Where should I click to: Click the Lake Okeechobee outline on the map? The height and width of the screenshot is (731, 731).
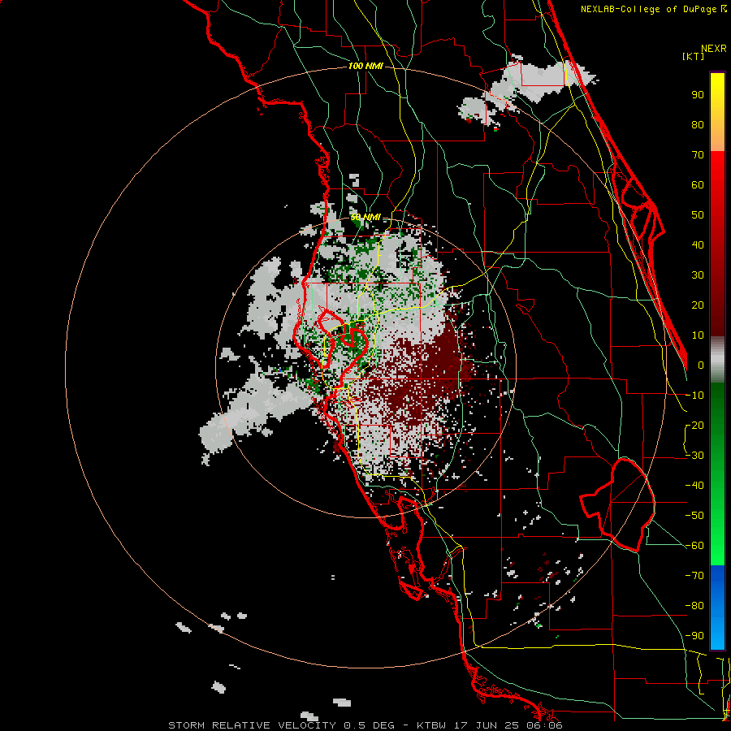click(618, 505)
